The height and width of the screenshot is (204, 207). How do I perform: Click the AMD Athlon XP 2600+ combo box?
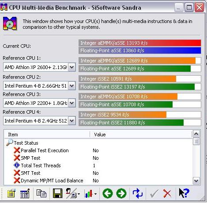point(39,67)
